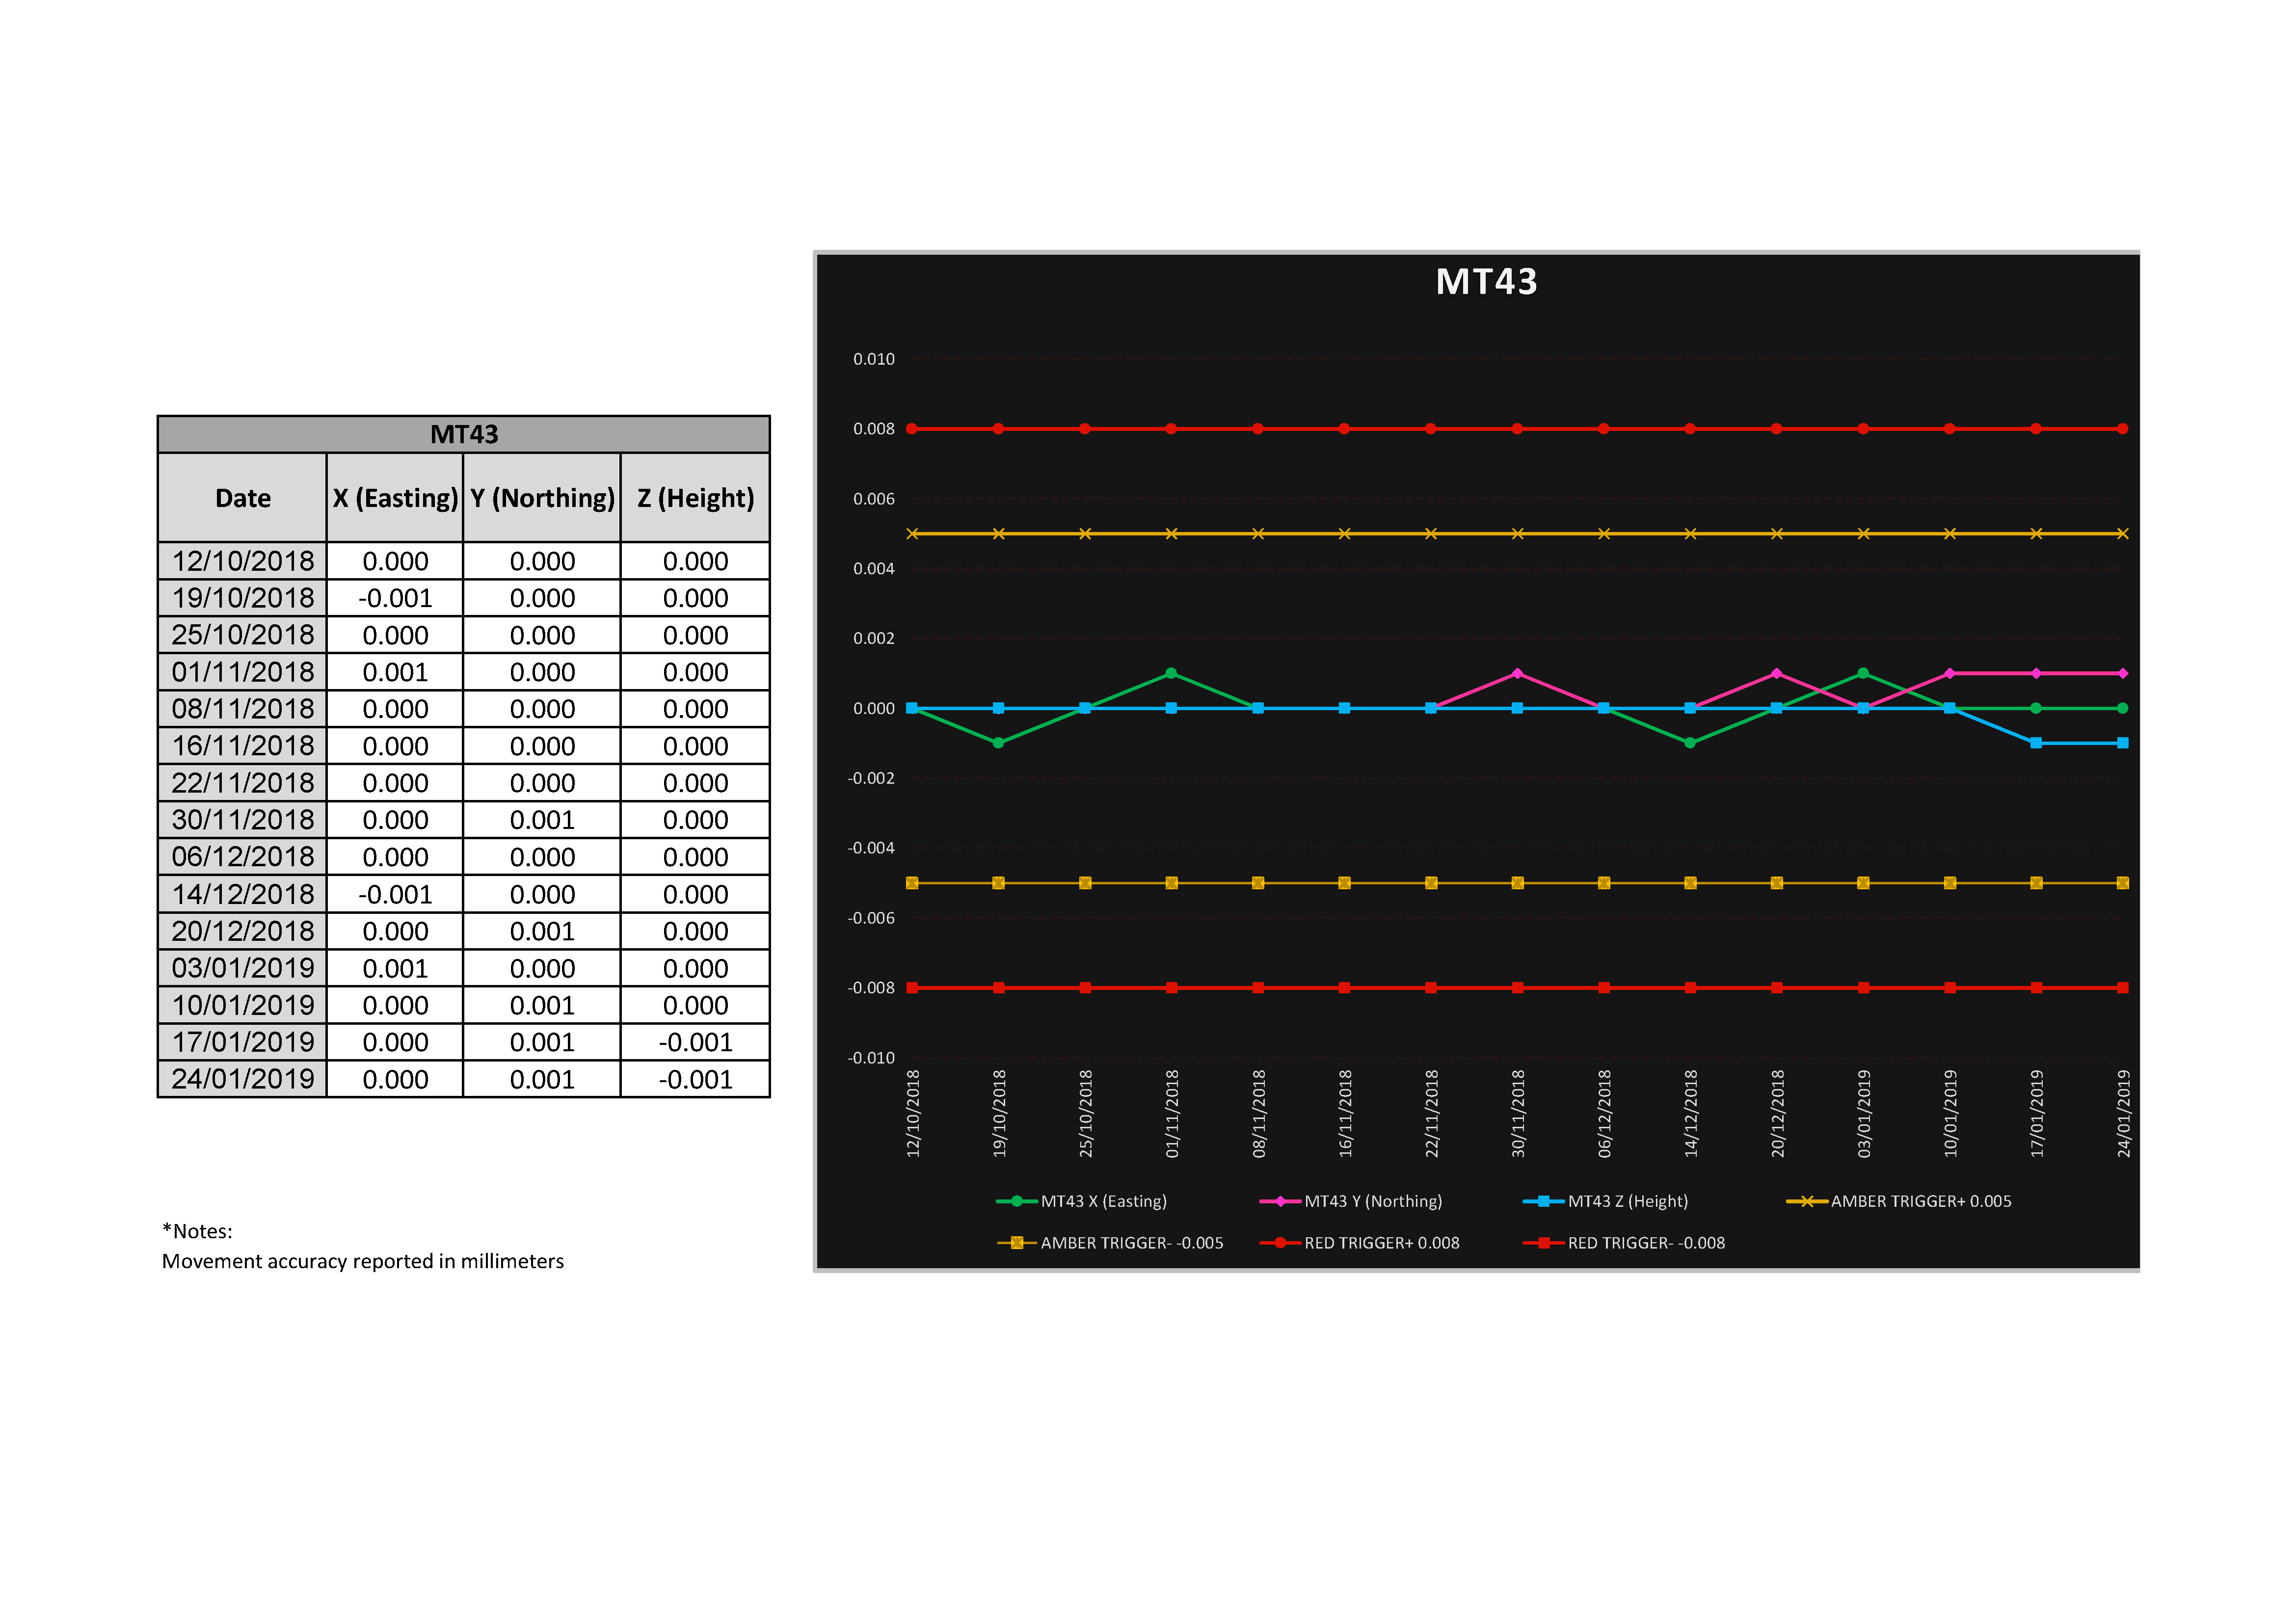
Task: Click the 12/10/2018 x-axis label on chart
Action: point(913,1114)
